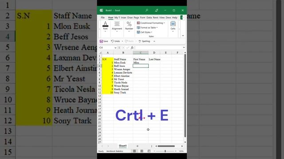Image resolution: width=284 pixels, height=159 pixels.
Task: Click the Redo button in quick access toolbar
Action: tap(129, 41)
